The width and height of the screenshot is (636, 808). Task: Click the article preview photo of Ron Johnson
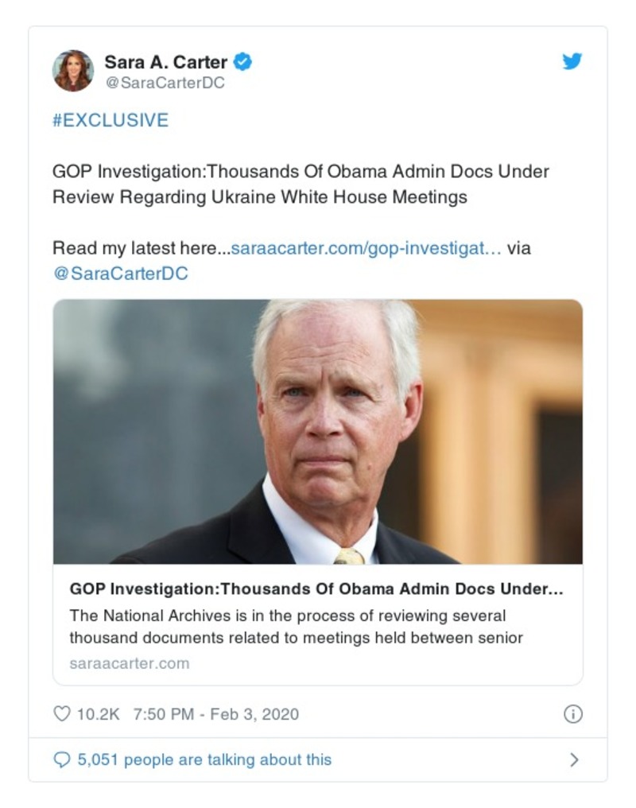[x=318, y=432]
